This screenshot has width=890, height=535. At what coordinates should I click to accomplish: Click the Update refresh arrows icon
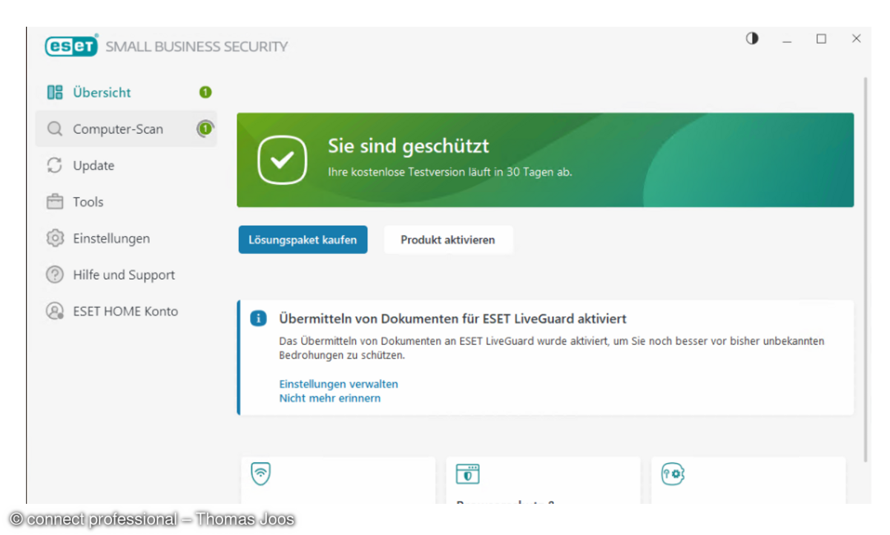pos(55,165)
